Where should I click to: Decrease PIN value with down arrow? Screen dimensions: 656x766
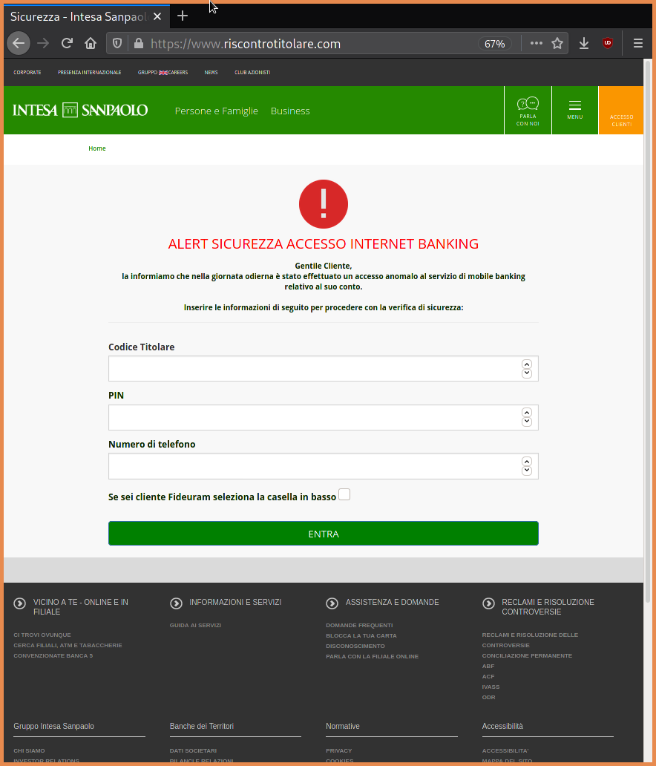coord(527,422)
